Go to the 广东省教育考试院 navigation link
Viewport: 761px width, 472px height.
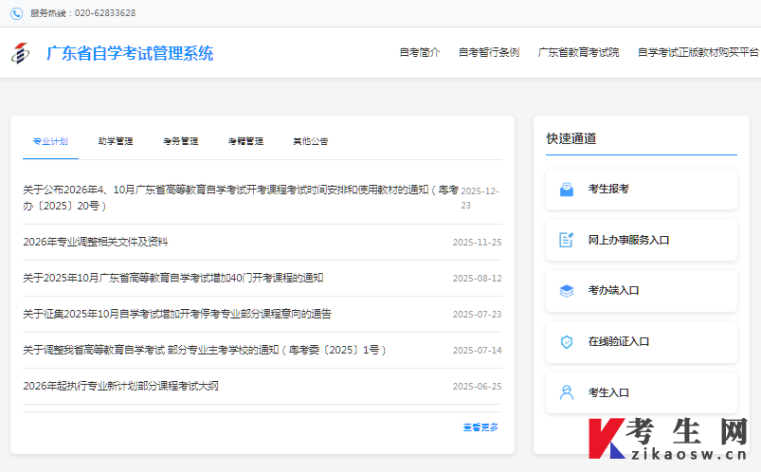(578, 52)
